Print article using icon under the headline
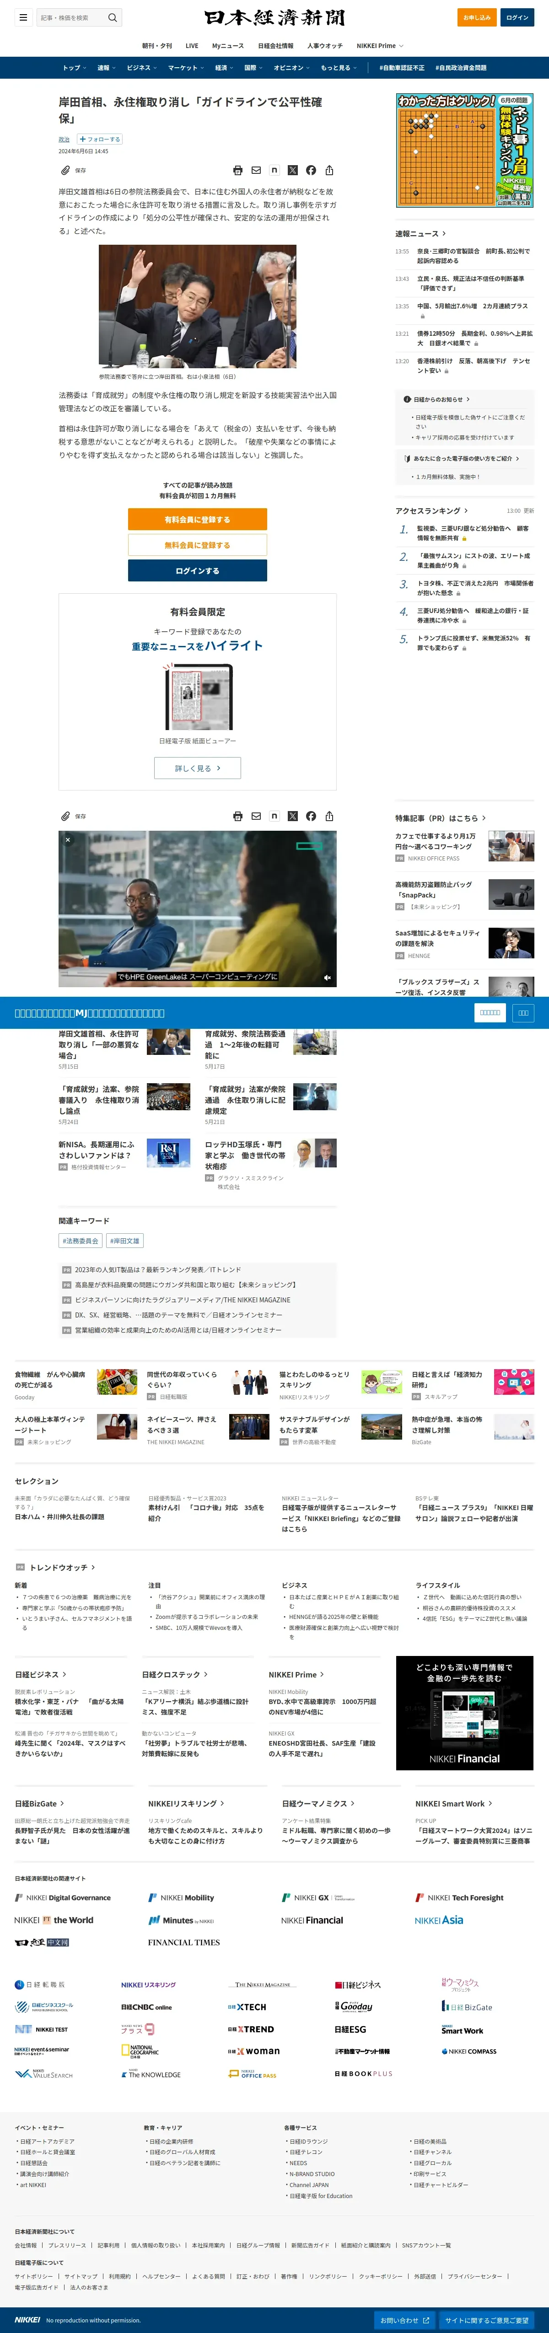549x2333 pixels. tap(237, 170)
